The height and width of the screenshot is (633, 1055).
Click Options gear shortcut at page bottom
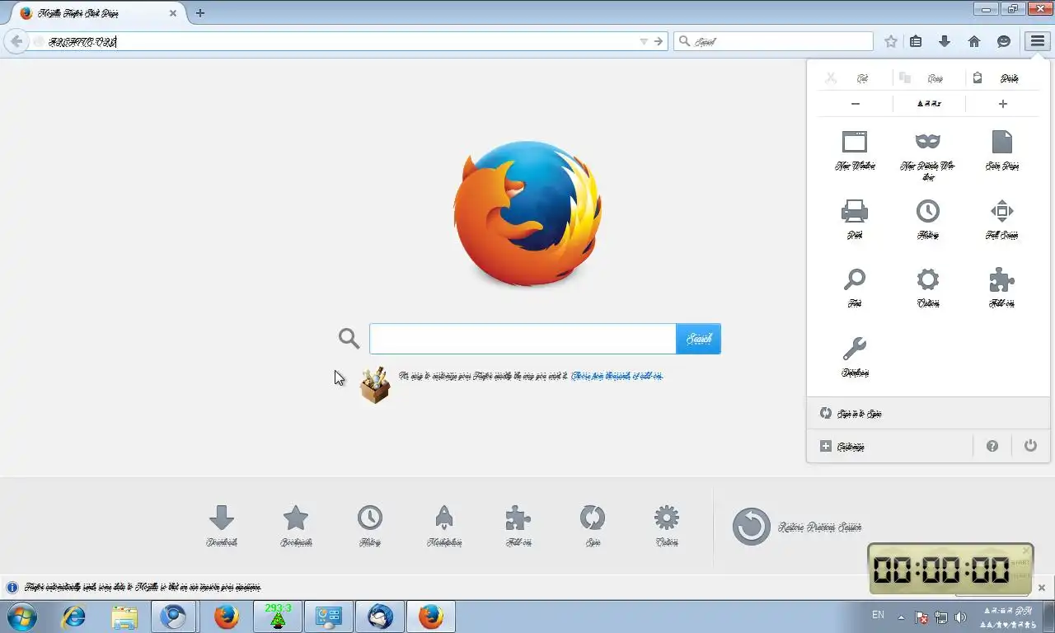(667, 526)
